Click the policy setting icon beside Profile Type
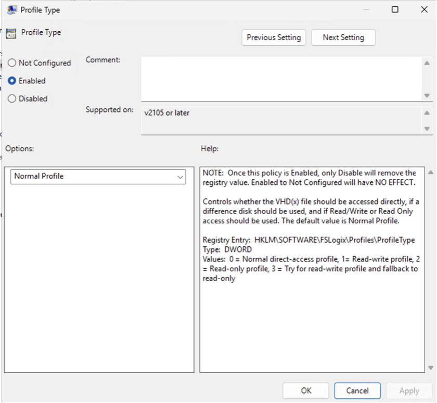The width and height of the screenshot is (437, 403). (11, 33)
